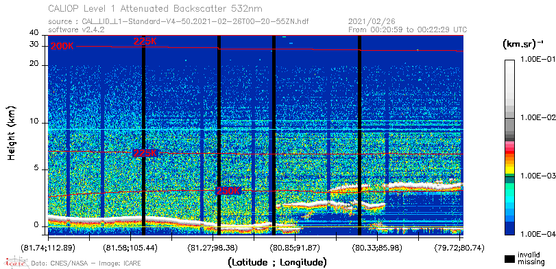Viewport: 556px width, 269px height.
Task: Click the upper 225K contour label
Action: point(145,42)
